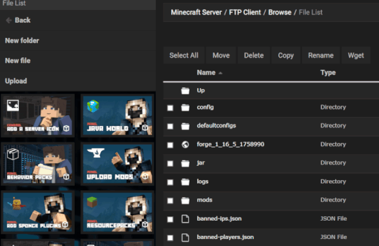Click the Rename button
The image size is (379, 246).
[321, 55]
